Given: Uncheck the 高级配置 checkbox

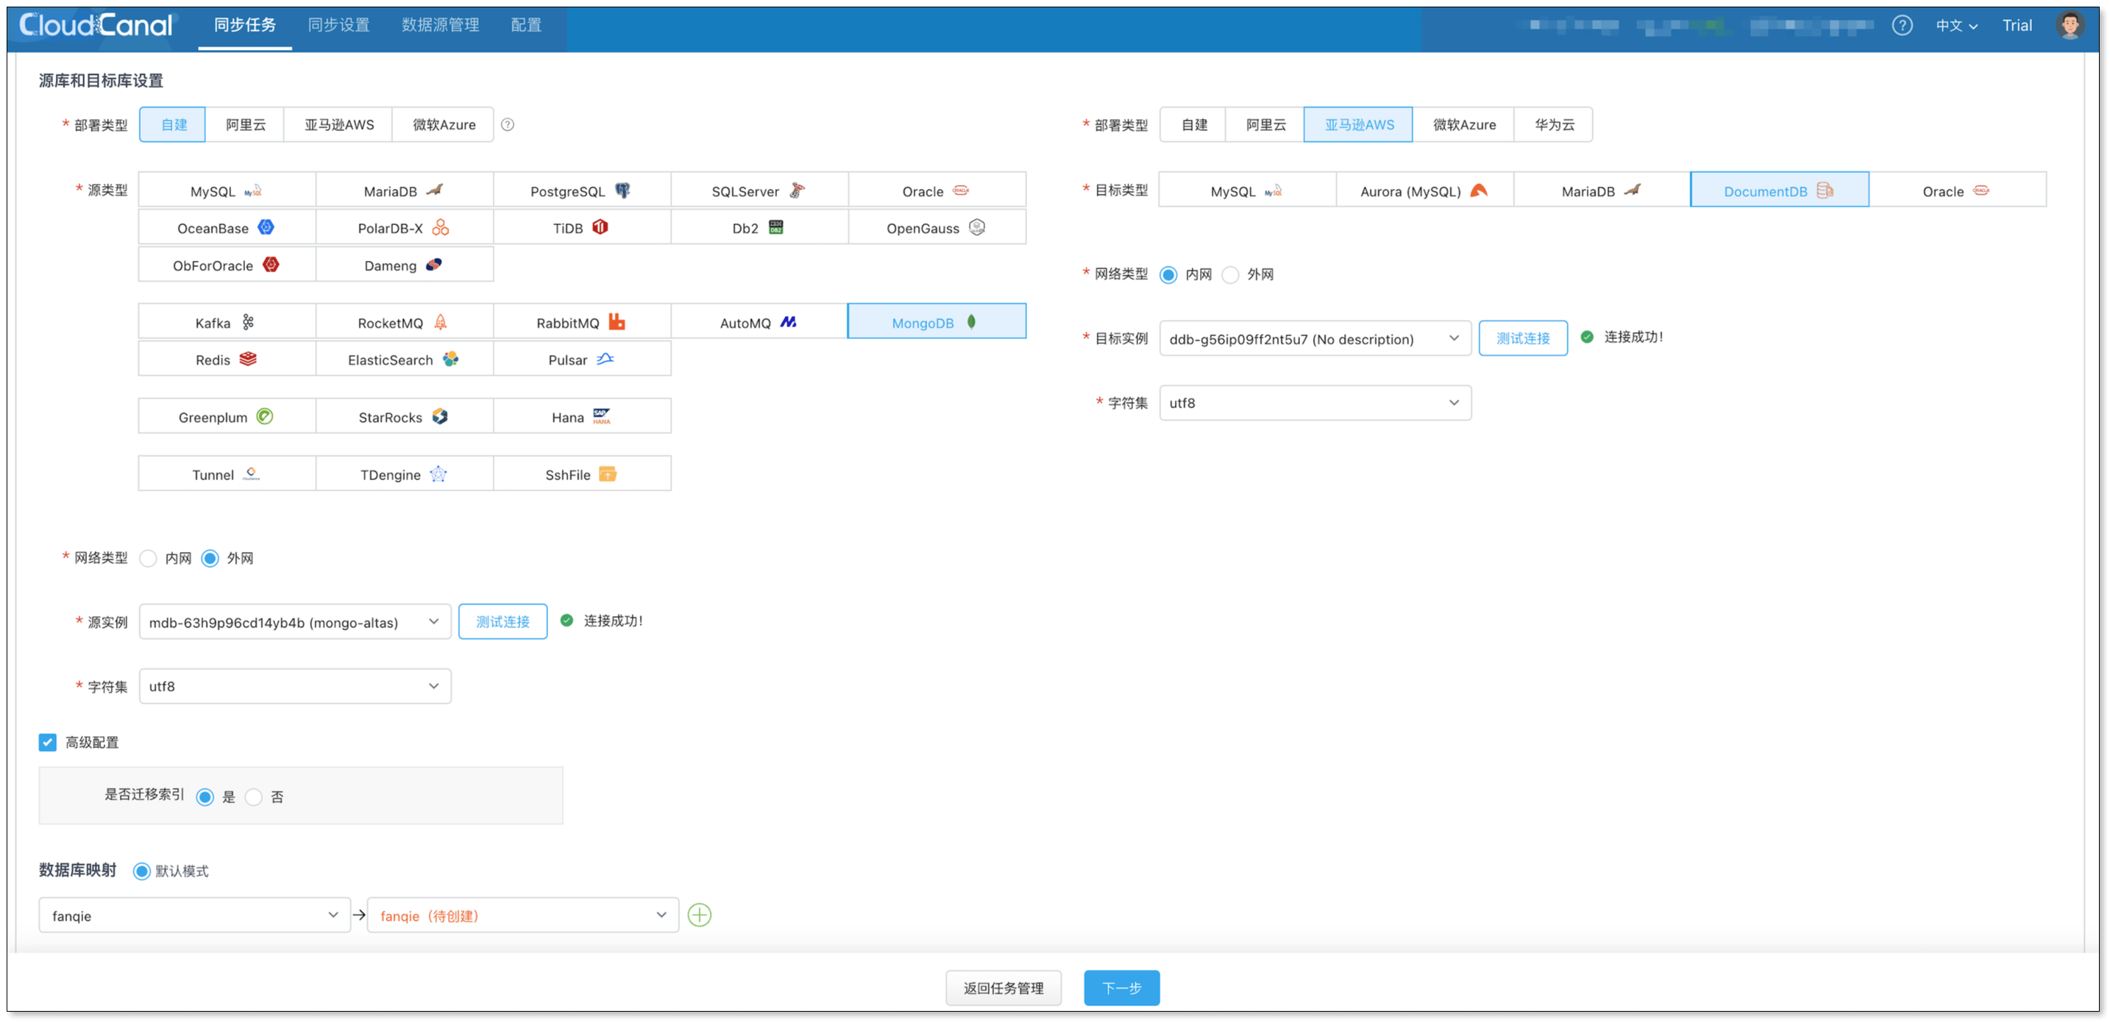Looking at the screenshot, I should [x=48, y=742].
